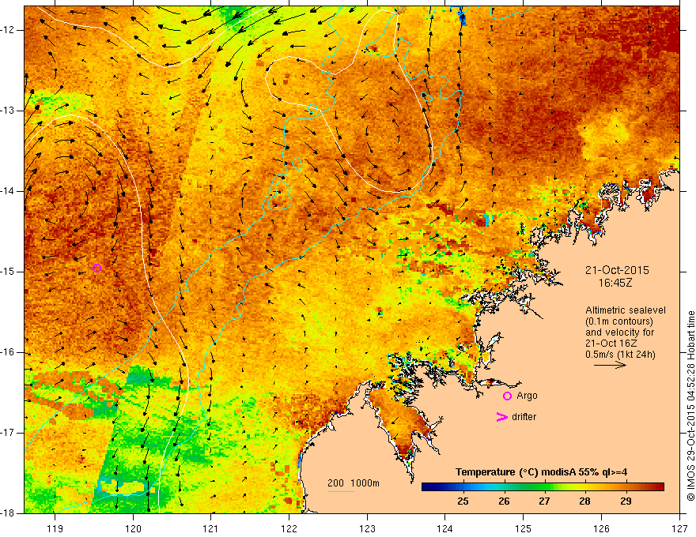696x537 pixels.
Task: Click the '(0.1m contours)' text
Action: point(619,321)
